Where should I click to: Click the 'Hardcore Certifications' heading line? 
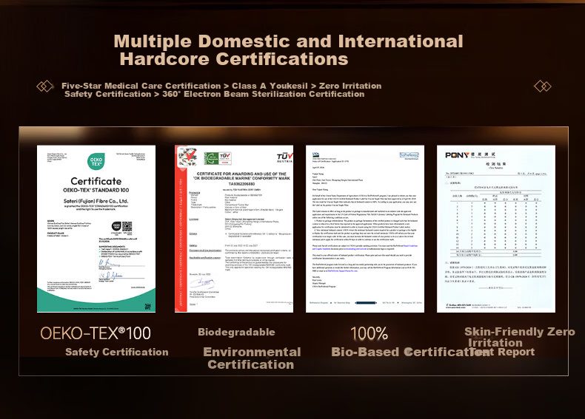234,59
